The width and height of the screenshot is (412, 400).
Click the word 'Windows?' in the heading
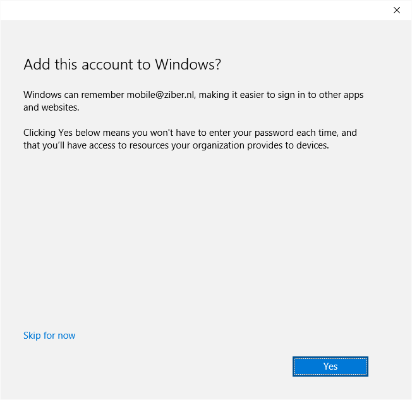(188, 64)
